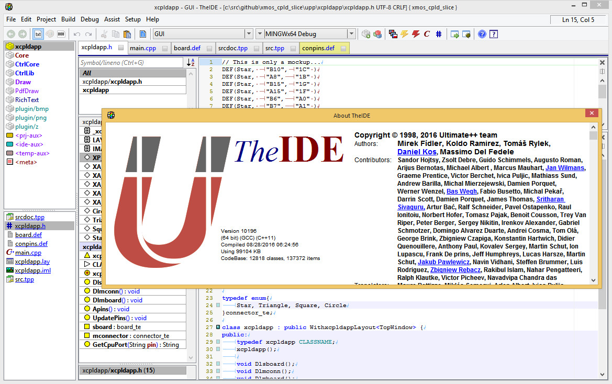
Task: Open the Jan Wilmans contributor link
Action: coord(565,167)
